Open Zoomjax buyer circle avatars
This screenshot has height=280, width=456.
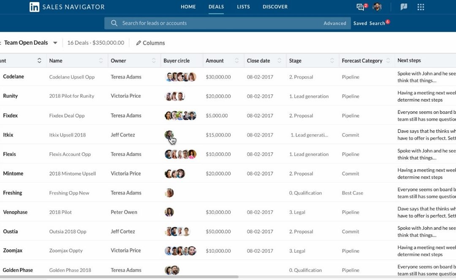point(181,250)
